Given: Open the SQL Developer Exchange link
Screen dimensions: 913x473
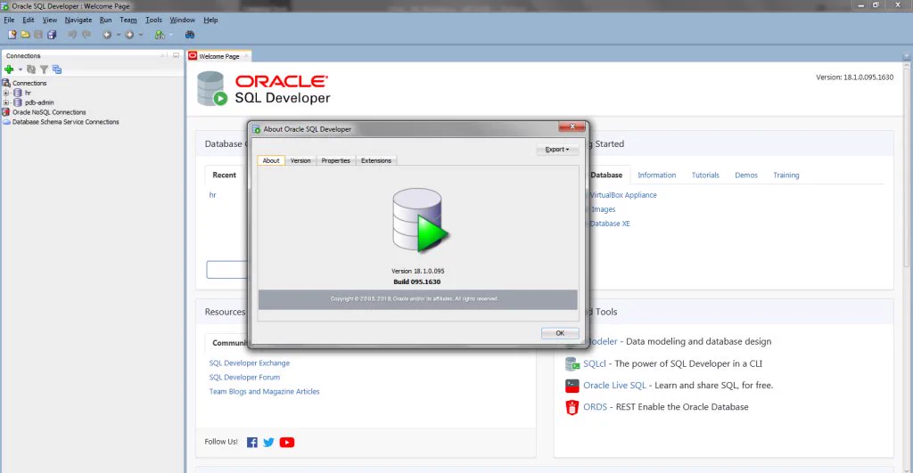Looking at the screenshot, I should point(250,363).
